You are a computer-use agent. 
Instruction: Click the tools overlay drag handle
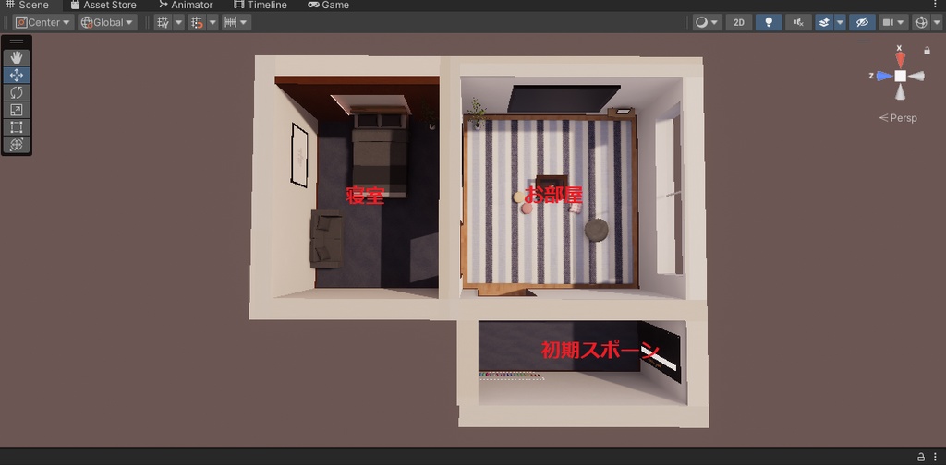tap(17, 42)
